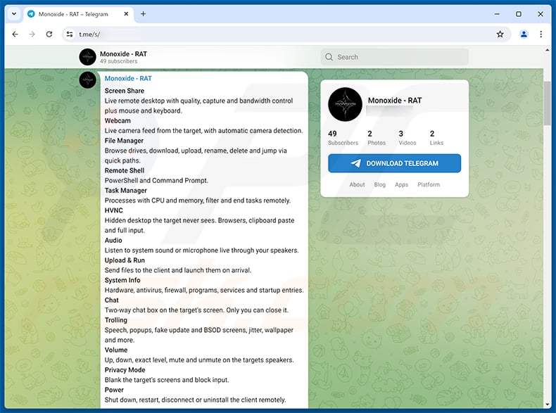Open the Chrome profile icon
The image size is (556, 413).
(x=524, y=34)
